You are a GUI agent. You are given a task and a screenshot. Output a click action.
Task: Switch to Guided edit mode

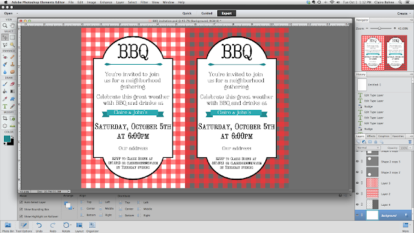click(x=207, y=13)
